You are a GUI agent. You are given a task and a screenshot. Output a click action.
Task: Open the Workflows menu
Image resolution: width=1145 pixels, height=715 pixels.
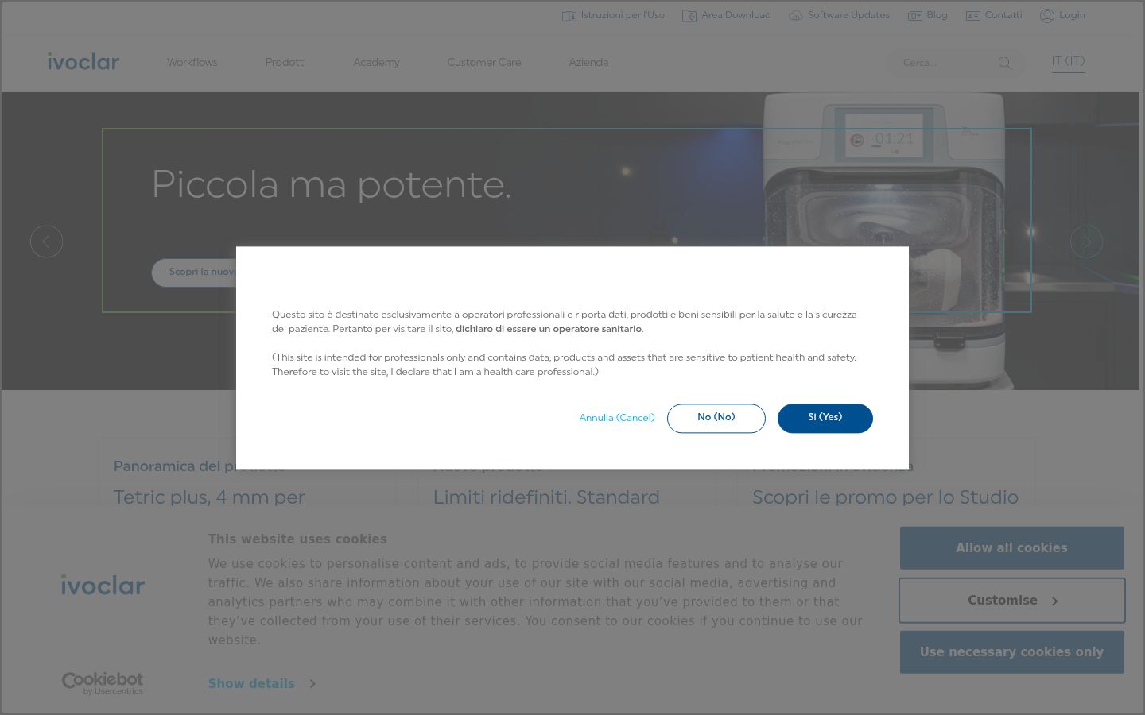(x=192, y=63)
